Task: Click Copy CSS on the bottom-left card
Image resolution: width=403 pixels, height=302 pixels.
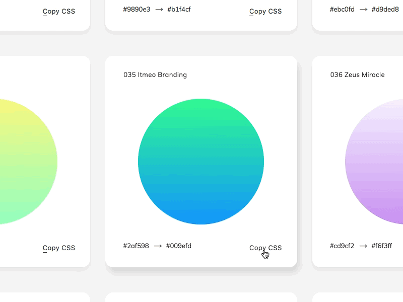Action: pyautogui.click(x=58, y=248)
